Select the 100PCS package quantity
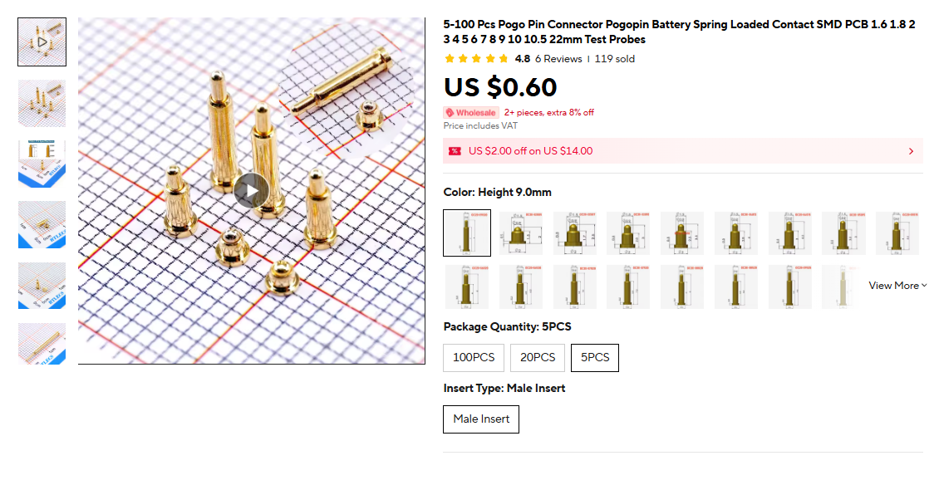The height and width of the screenshot is (485, 939). [x=474, y=358]
